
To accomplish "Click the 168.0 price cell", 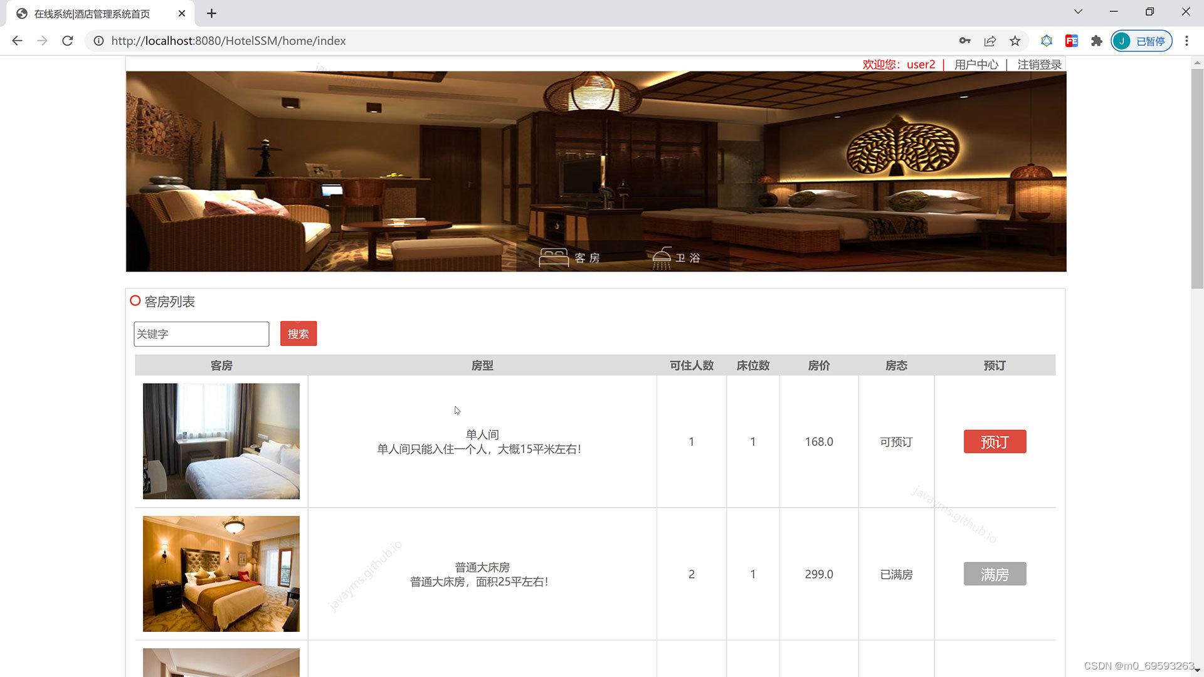I will (x=819, y=441).
